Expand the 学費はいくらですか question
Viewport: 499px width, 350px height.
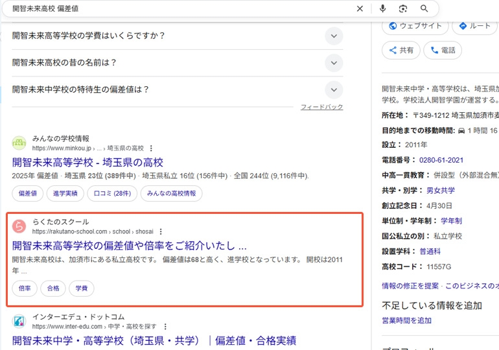(x=333, y=36)
